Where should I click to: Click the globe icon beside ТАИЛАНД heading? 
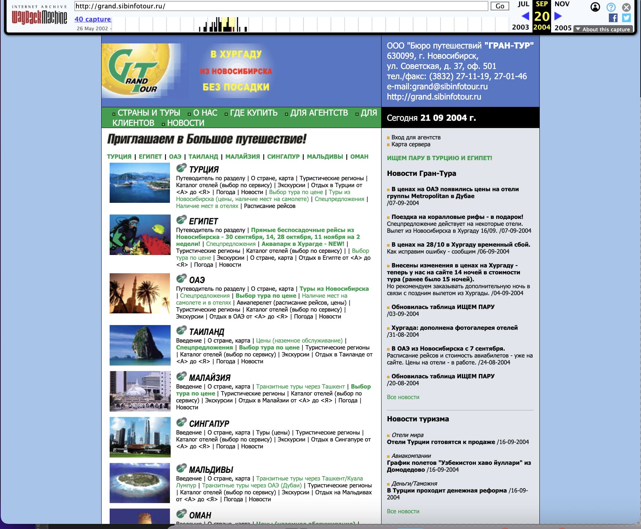click(x=181, y=331)
